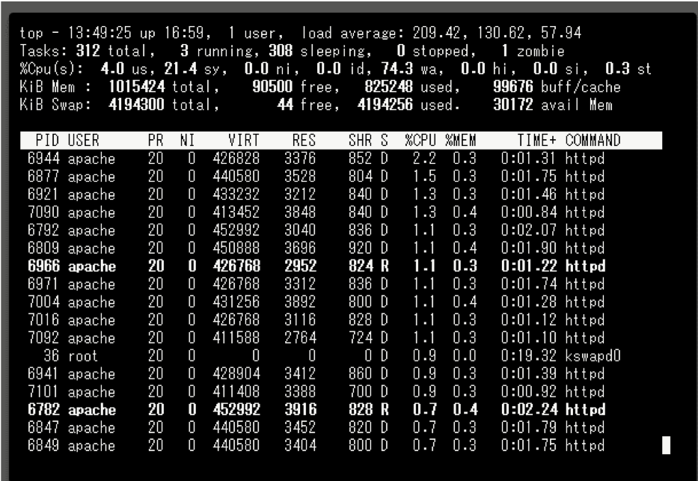Click the 13:49:25 clock time

(100, 33)
